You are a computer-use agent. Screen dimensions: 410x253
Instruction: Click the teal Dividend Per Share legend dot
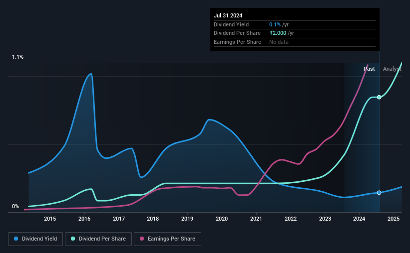click(x=73, y=239)
